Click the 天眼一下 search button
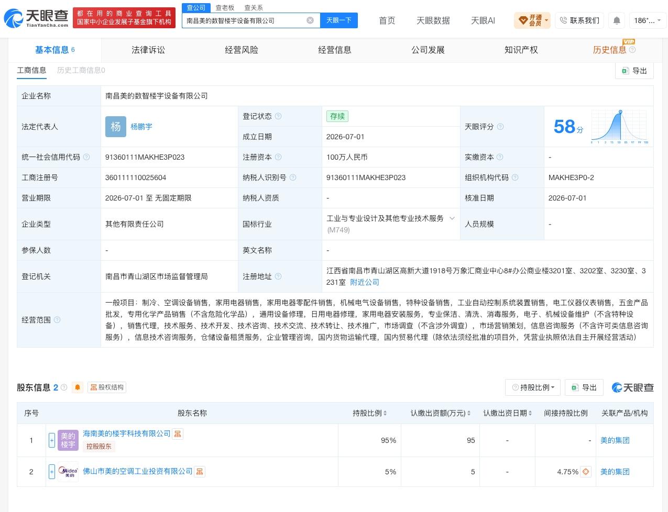This screenshot has height=512, width=668. (x=339, y=20)
